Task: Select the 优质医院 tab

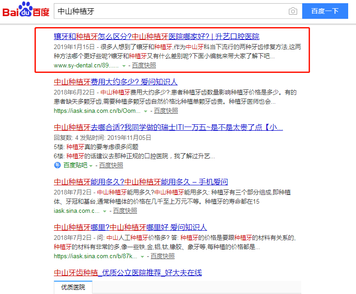Action: point(73,287)
